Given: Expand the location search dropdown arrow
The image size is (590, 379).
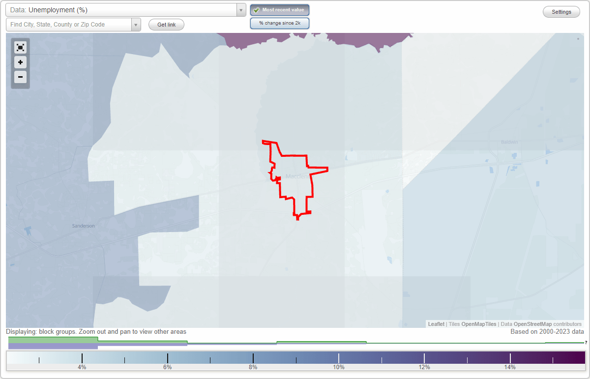Looking at the screenshot, I should pyautogui.click(x=136, y=25).
